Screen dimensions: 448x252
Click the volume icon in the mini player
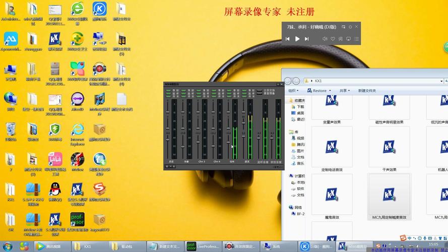click(325, 39)
